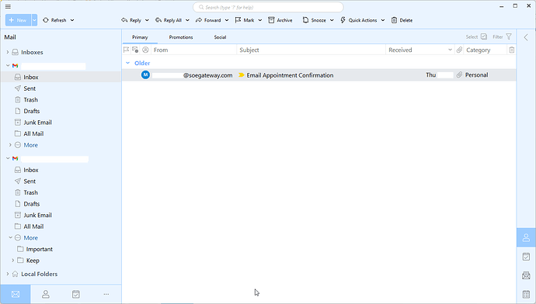The width and height of the screenshot is (536, 304).
Task: Collapse the second Gmail account
Action: coord(8,158)
